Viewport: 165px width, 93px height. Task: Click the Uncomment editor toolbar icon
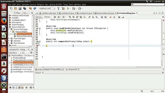pyautogui.click(x=123, y=17)
